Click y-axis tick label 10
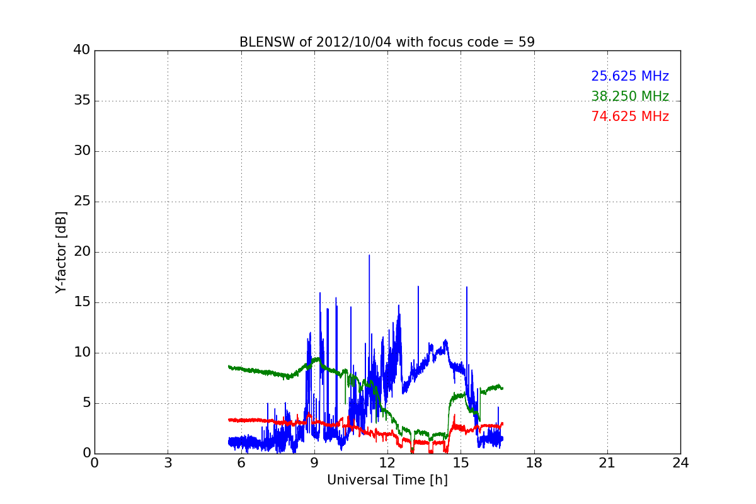 tap(82, 353)
